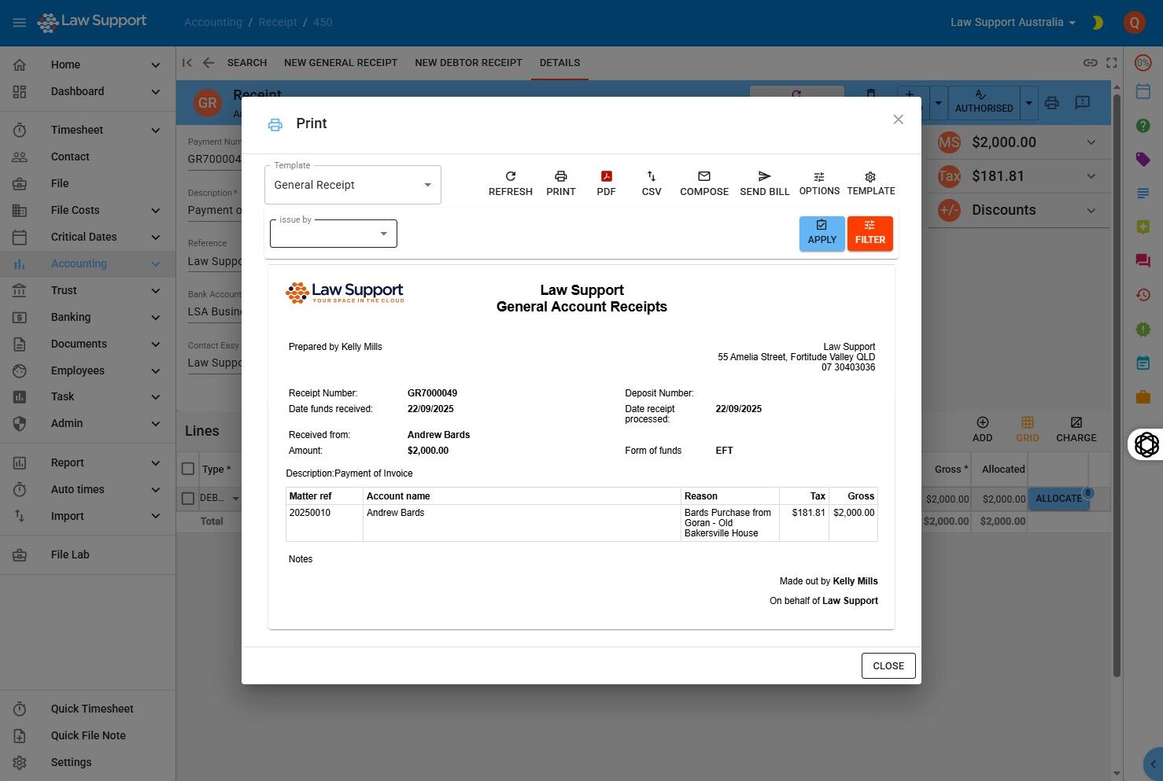Expand the Dashboard sidebar section
The image size is (1163, 781).
point(87,91)
